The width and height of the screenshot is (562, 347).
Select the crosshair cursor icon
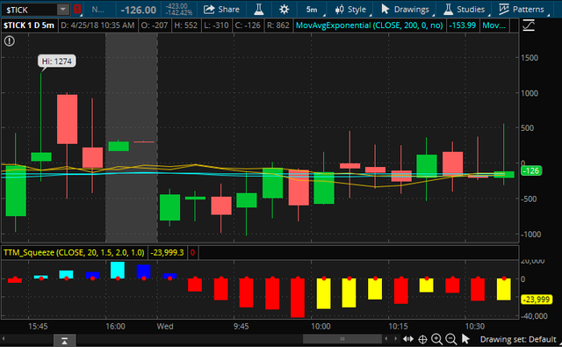coord(422,339)
